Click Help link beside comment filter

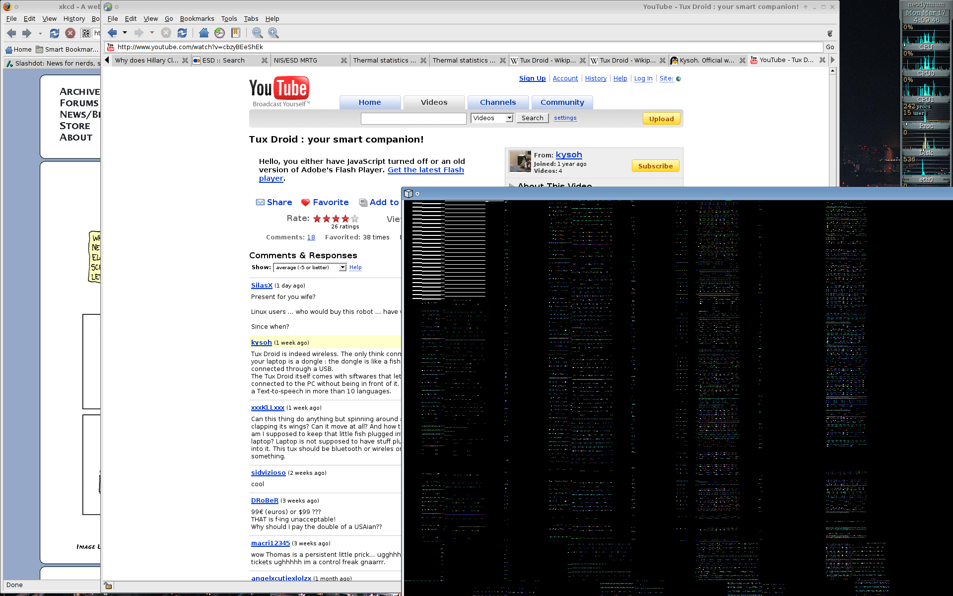click(x=355, y=267)
